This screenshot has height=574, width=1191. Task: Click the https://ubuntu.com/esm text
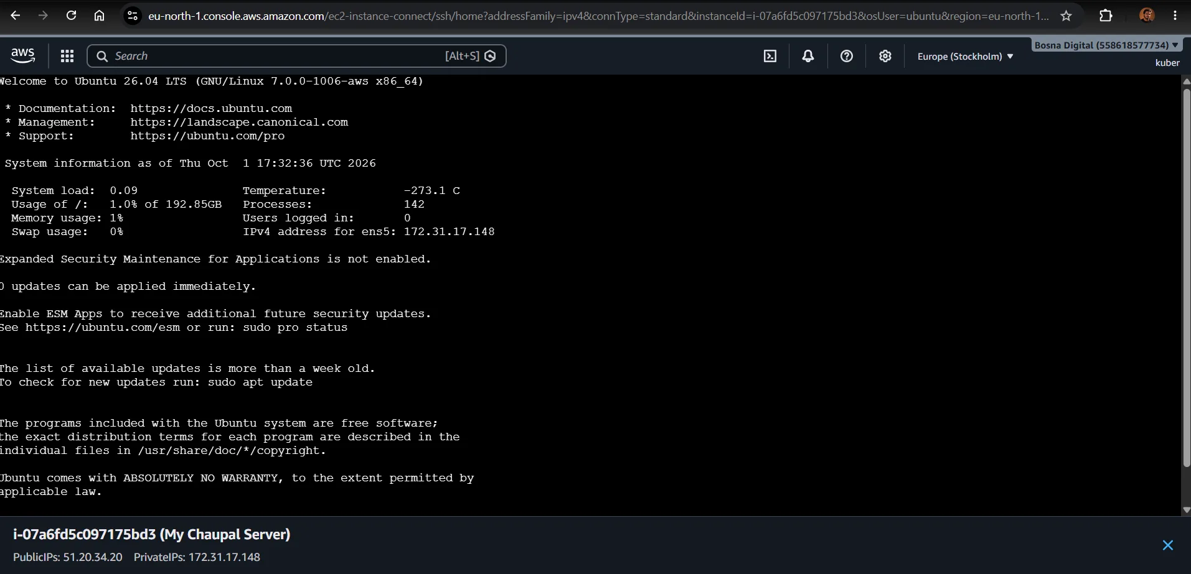[x=103, y=328]
